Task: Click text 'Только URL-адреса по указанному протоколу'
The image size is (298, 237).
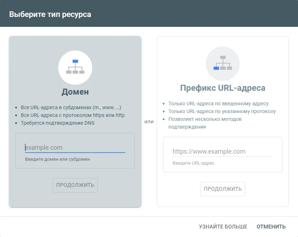Action: coord(222,111)
